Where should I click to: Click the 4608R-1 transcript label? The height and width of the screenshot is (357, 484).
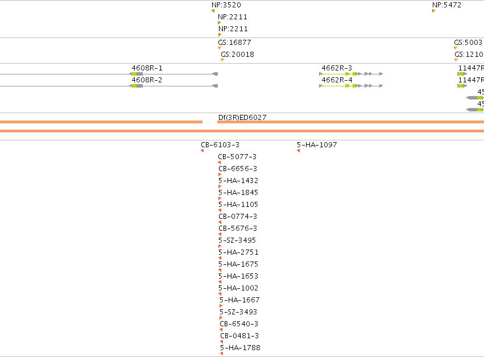(147, 68)
